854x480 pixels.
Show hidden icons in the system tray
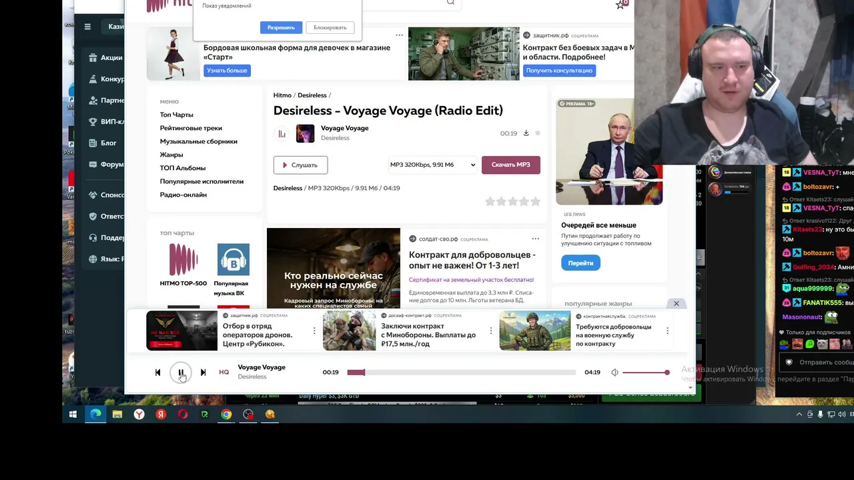click(x=799, y=414)
